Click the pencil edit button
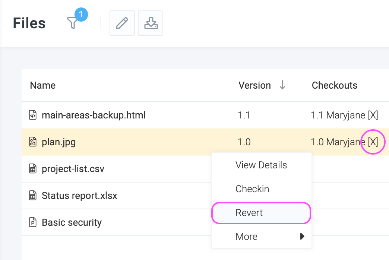389x260 pixels. point(122,23)
